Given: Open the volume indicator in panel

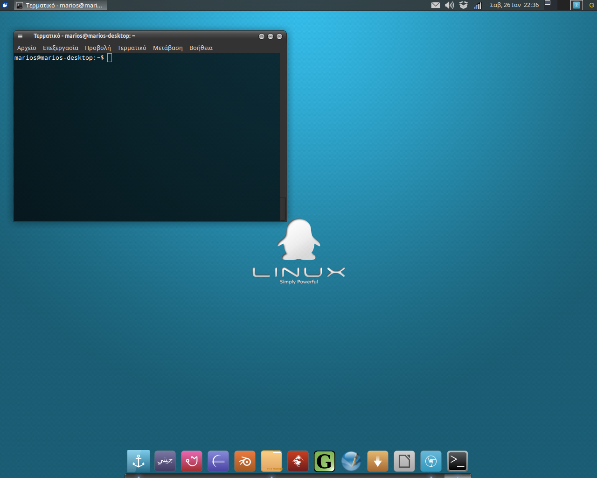Looking at the screenshot, I should click(450, 5).
